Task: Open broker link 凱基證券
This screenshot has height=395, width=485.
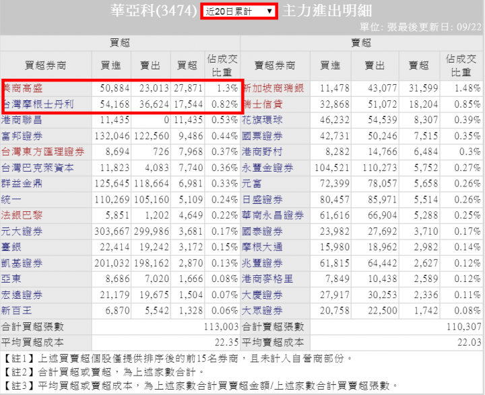Action: 22,263
